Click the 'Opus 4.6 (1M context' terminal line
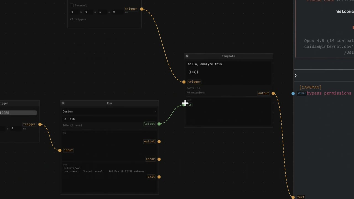The height and width of the screenshot is (199, 354). pos(329,41)
